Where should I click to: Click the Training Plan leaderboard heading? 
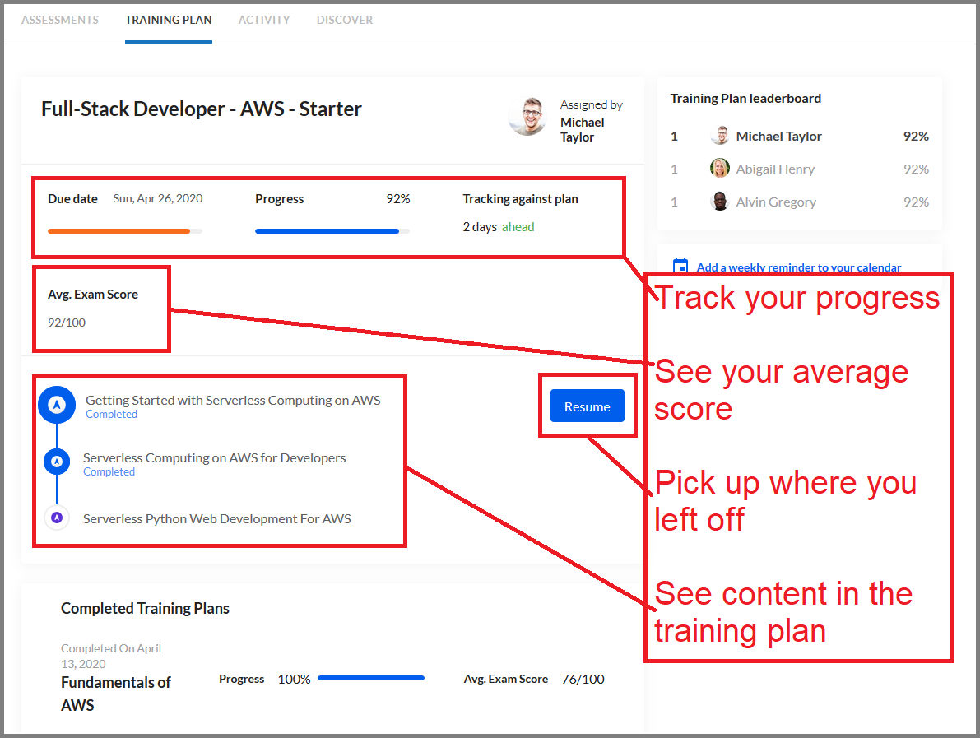[x=745, y=99]
